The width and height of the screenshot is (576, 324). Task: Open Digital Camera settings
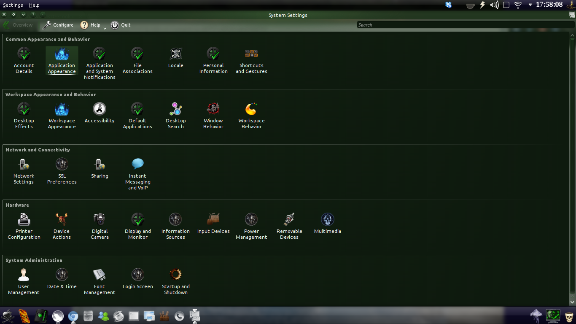click(x=100, y=227)
